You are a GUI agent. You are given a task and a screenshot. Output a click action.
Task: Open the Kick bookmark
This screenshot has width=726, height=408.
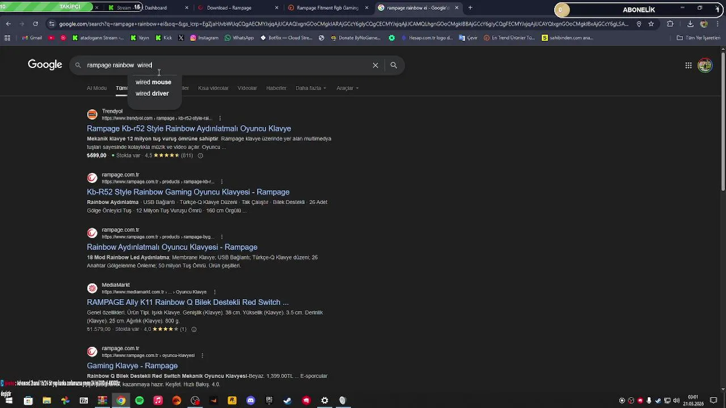(x=163, y=38)
